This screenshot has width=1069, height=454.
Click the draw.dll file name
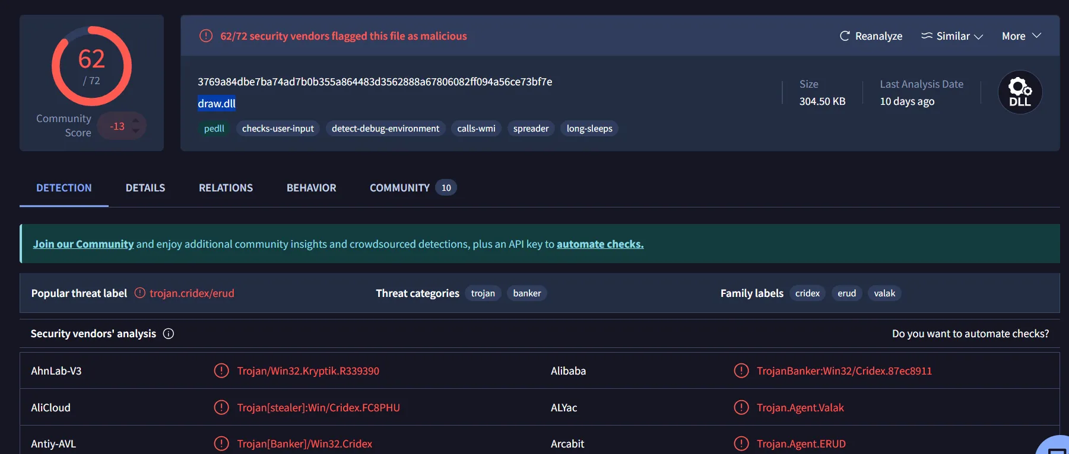click(x=217, y=104)
